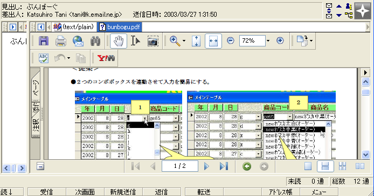This screenshot has height=196, width=374.
Task: Switch to Continuous Facing layout
Action: coord(343,166)
